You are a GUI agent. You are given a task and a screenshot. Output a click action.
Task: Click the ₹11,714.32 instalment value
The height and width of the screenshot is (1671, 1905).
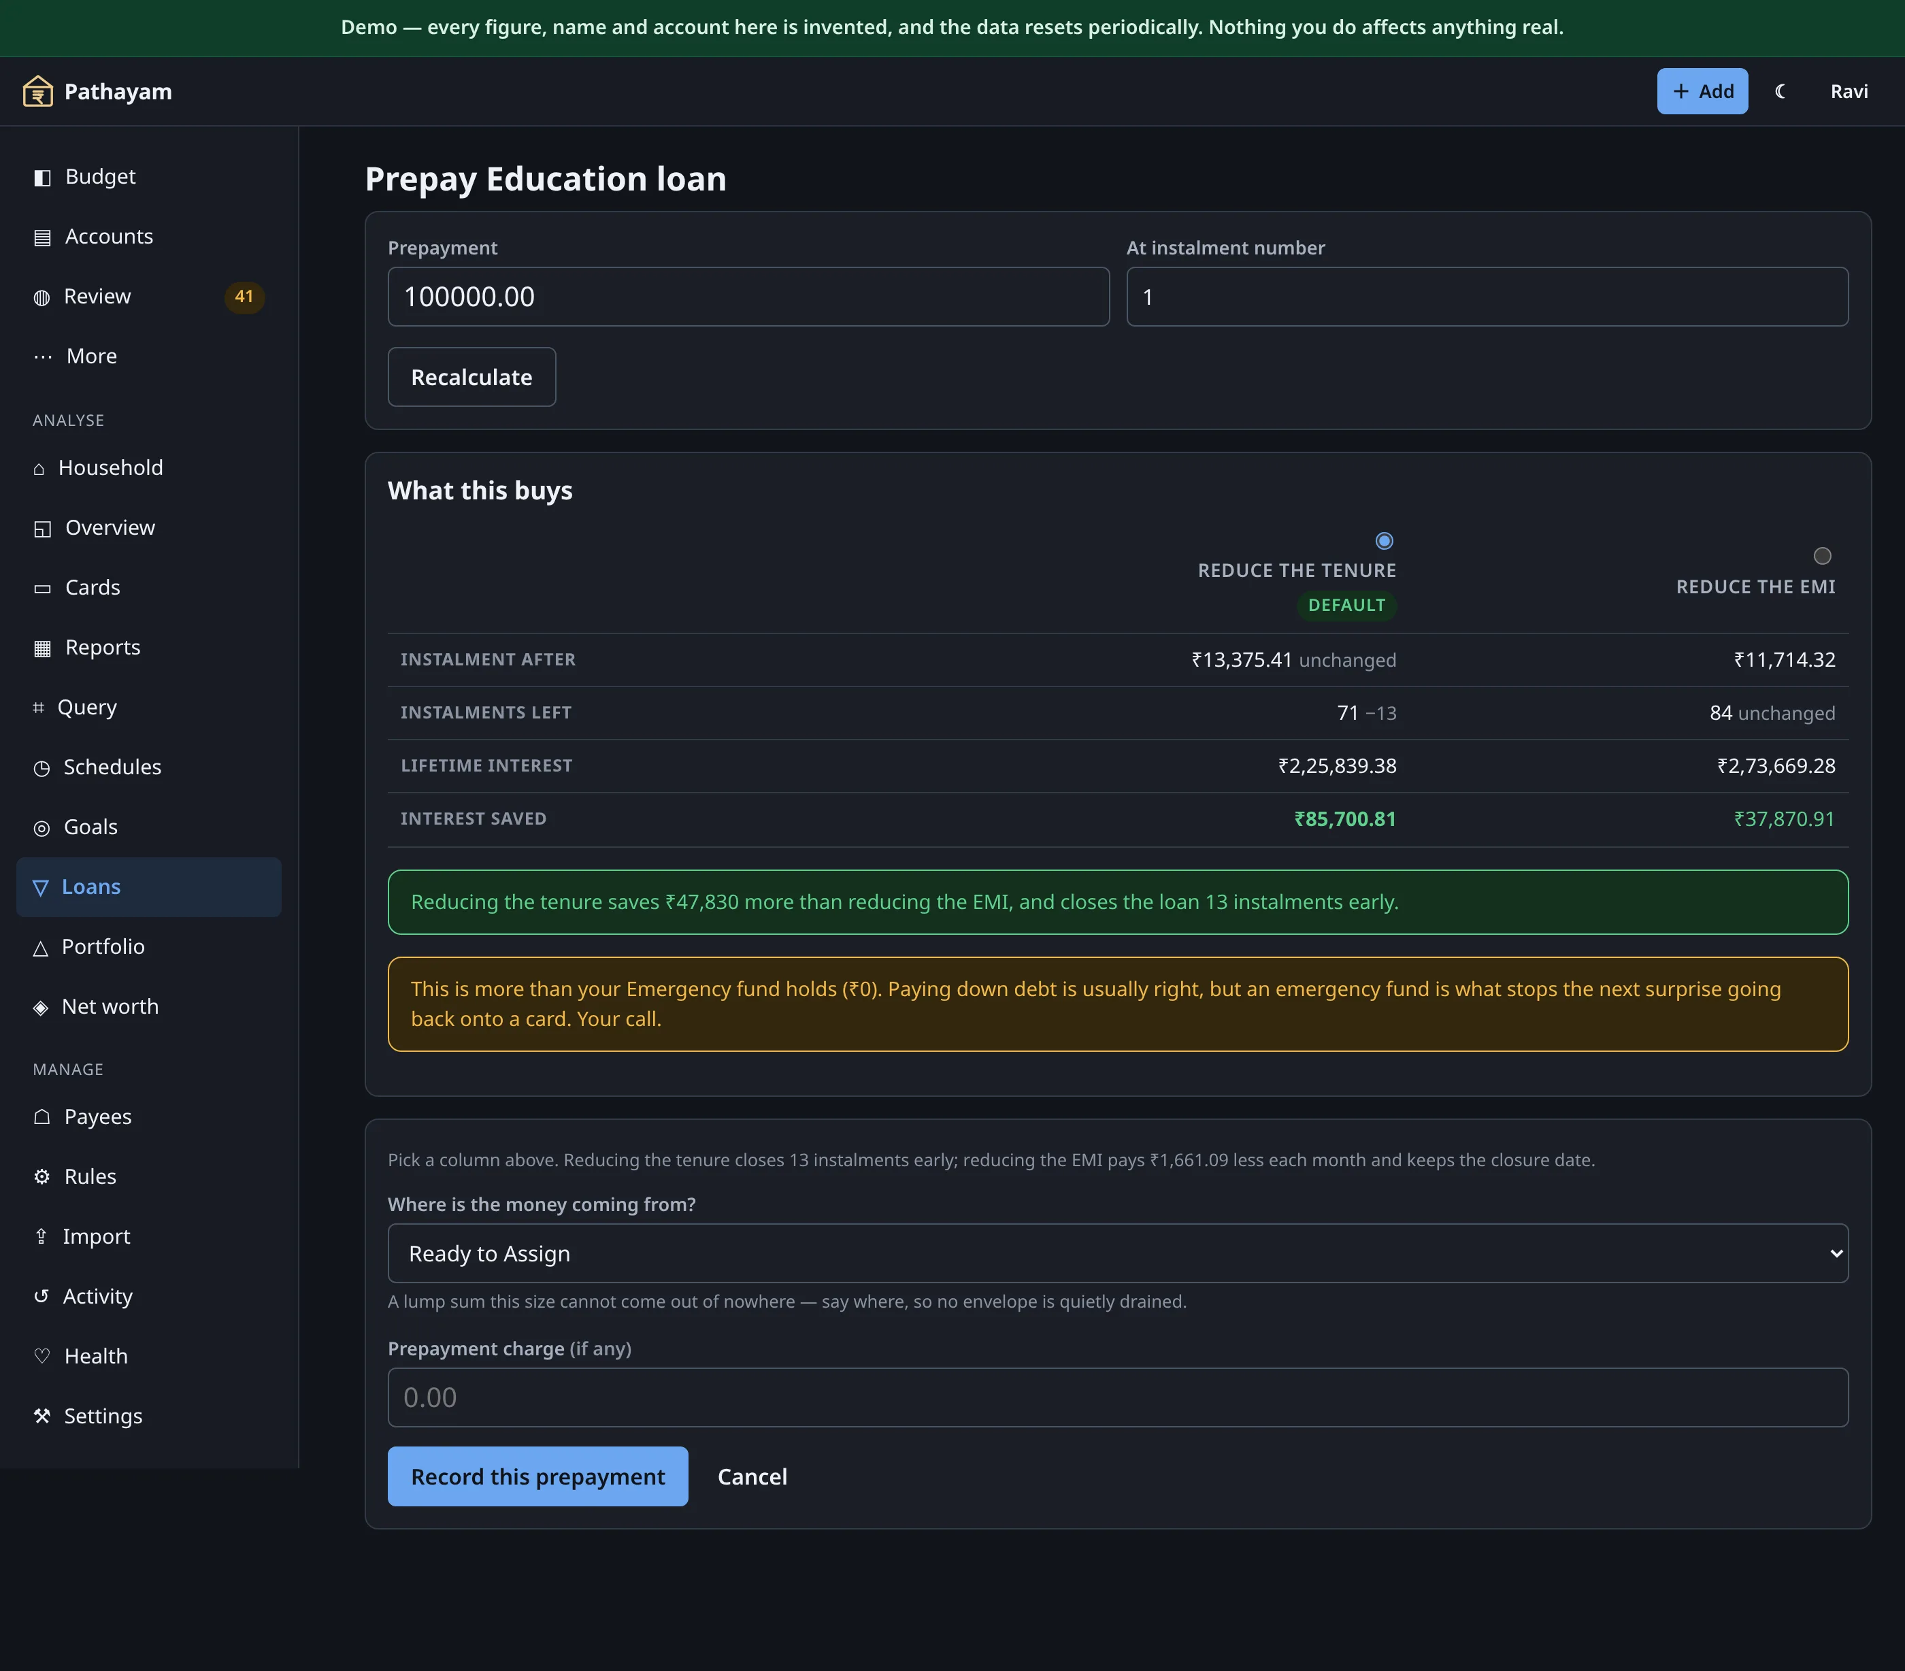click(1784, 660)
